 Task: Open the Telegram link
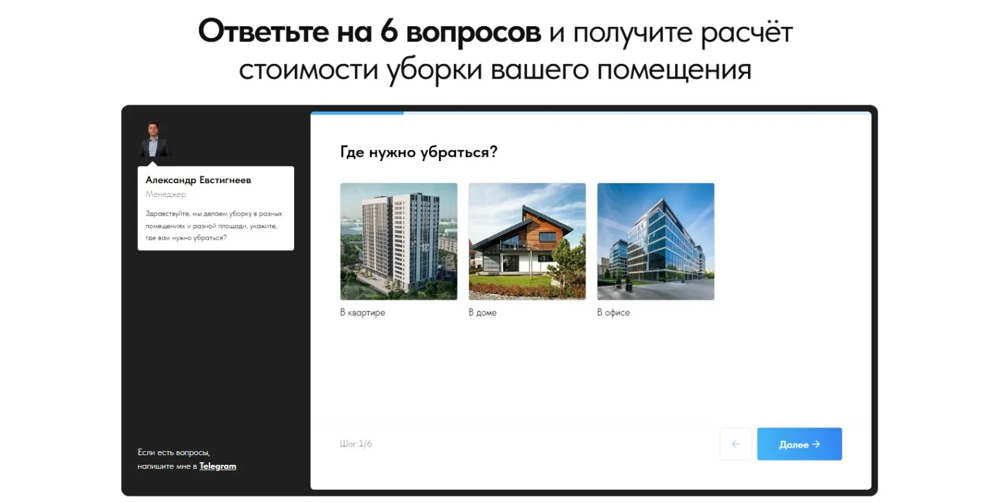(218, 466)
